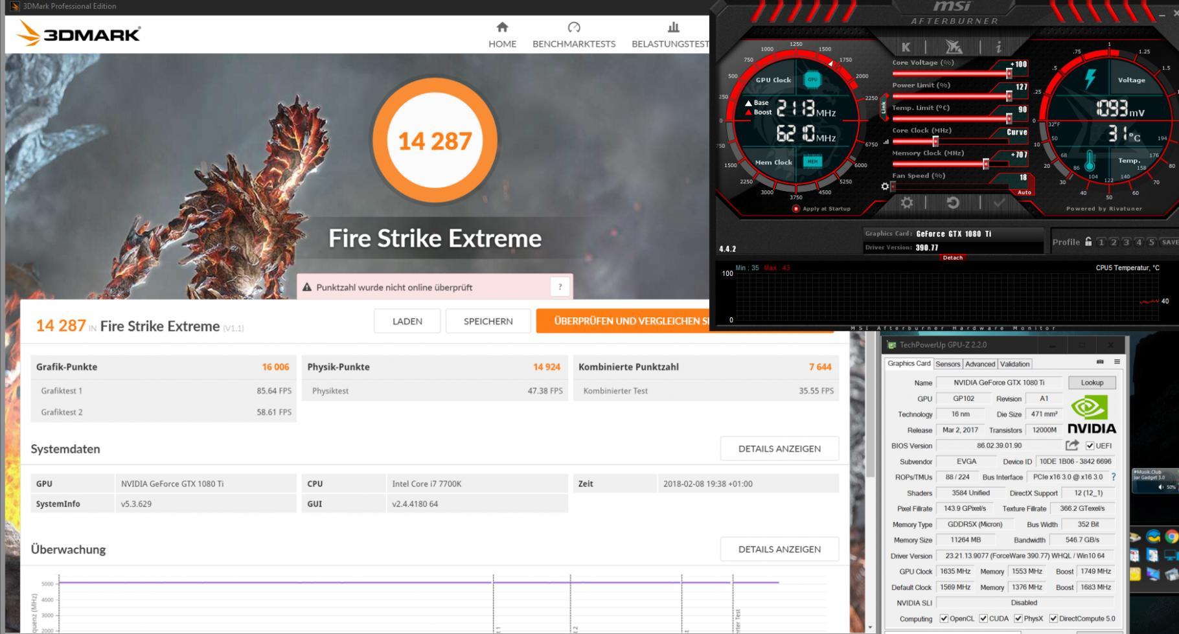Toggle the fan speed Auto button
The height and width of the screenshot is (634, 1179).
click(1024, 192)
